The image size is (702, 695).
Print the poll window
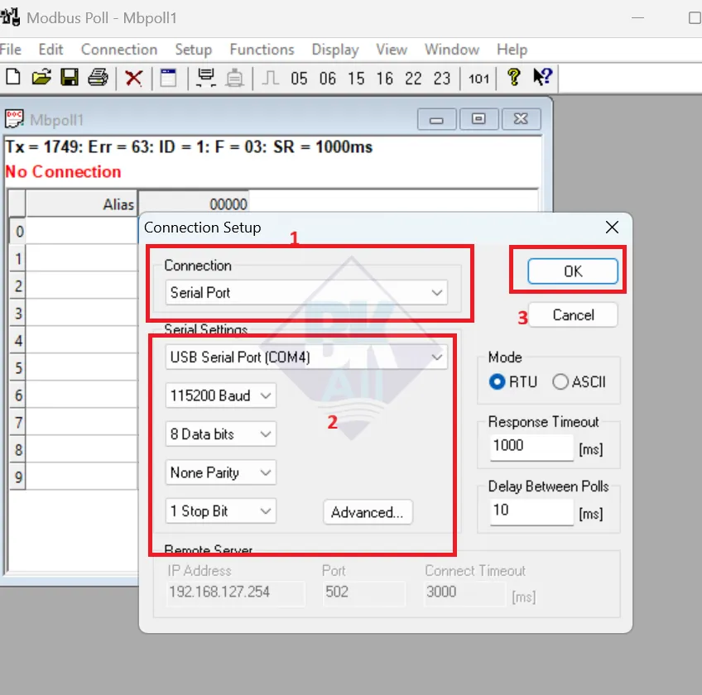[98, 77]
